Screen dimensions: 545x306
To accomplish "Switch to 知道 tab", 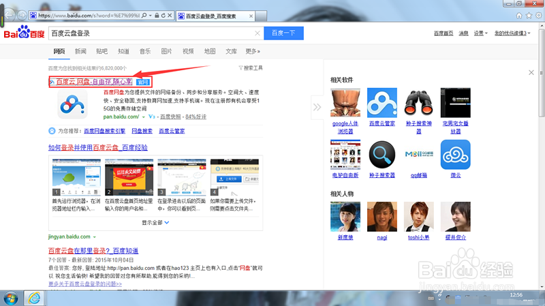I will (x=123, y=51).
